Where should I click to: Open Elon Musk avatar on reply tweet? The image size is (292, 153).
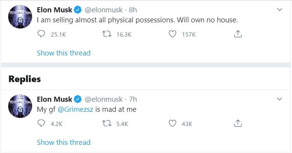click(x=20, y=106)
